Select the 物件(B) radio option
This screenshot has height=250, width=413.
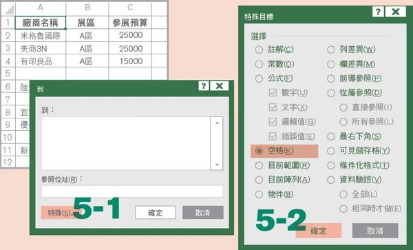[x=259, y=194]
